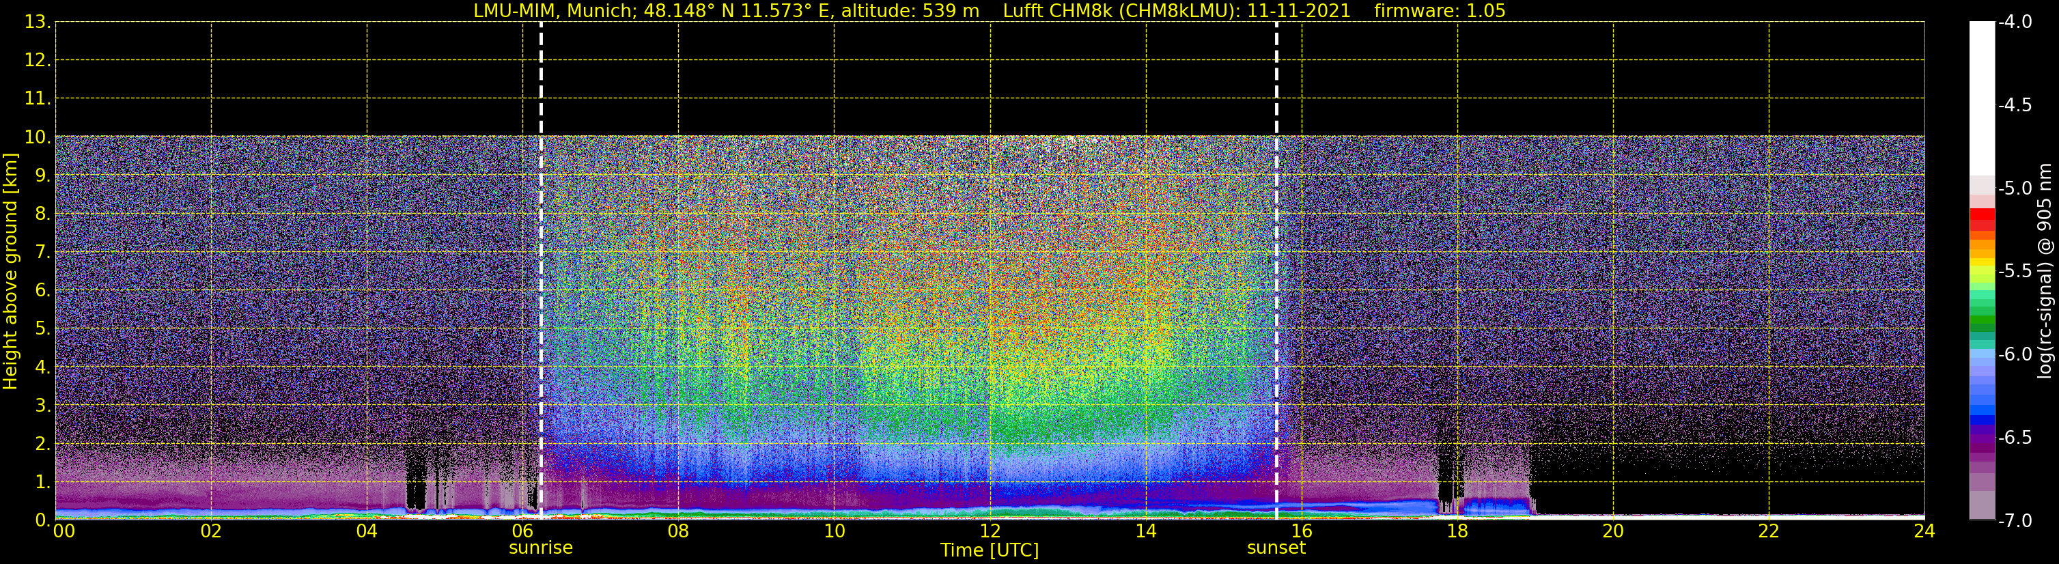Click the '6.' height axis tick label
This screenshot has height=564, width=2059.
tap(43, 291)
